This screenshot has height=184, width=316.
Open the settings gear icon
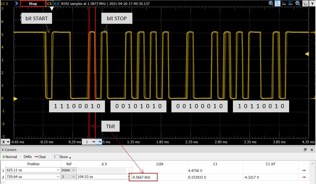[x=305, y=3]
